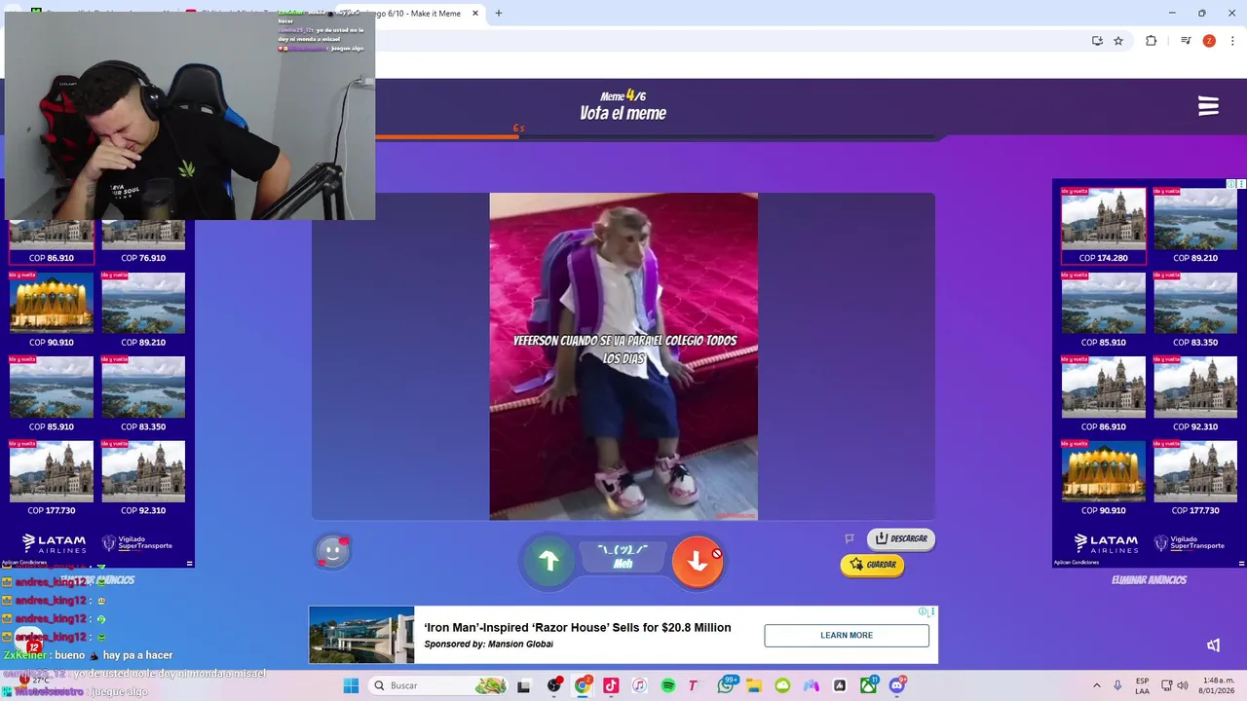This screenshot has height=701, width=1247.
Task: Close the Make it Meme browser tab
Action: tap(475, 14)
